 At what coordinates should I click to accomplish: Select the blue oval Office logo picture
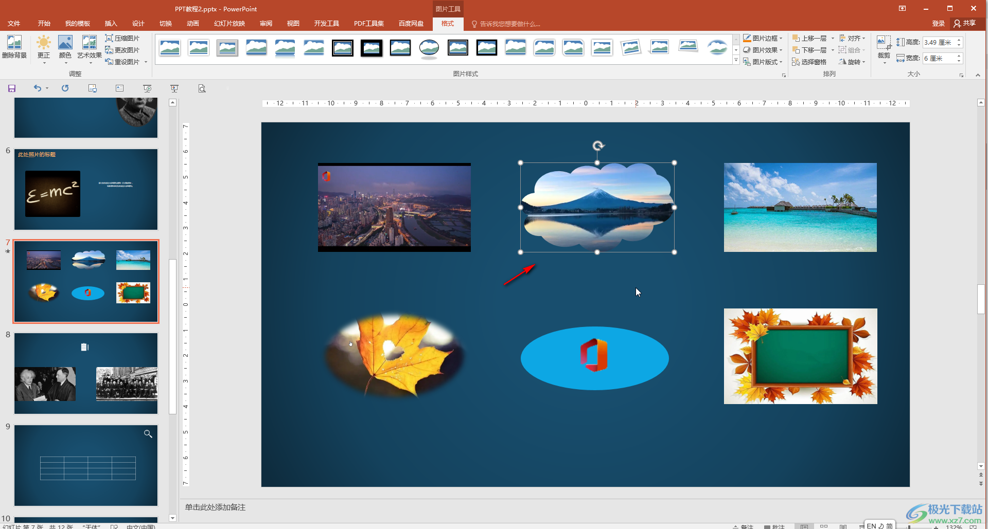click(595, 358)
